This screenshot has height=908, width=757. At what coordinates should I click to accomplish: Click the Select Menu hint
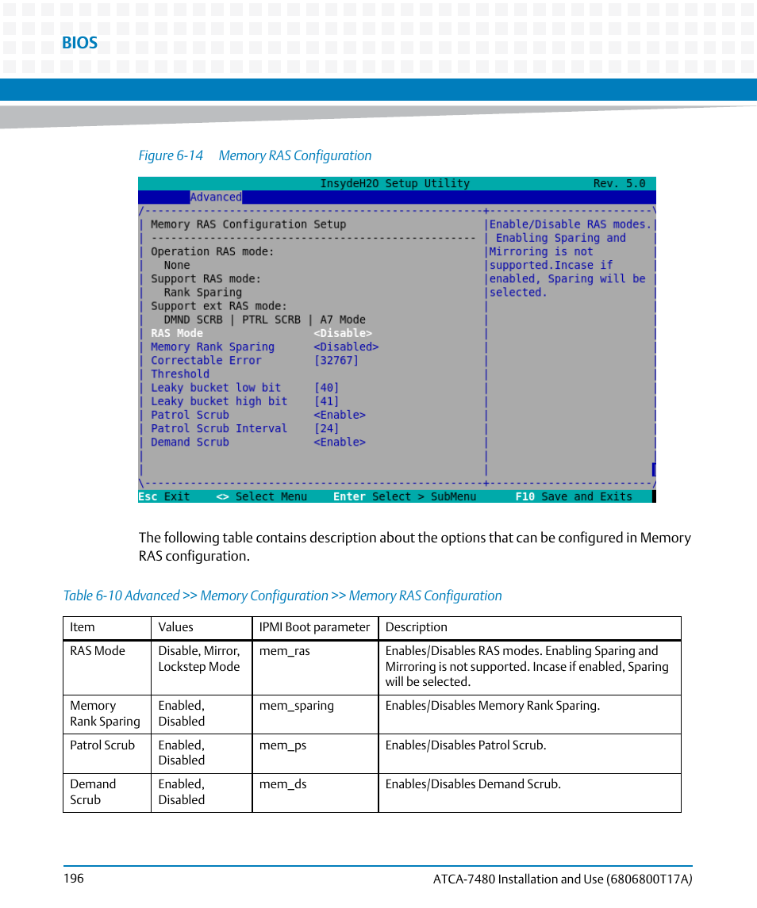pos(261,496)
